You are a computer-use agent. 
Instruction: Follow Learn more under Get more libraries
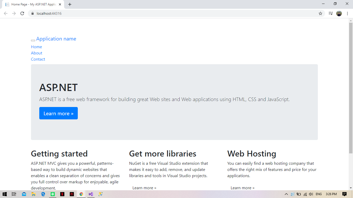[x=144, y=188]
